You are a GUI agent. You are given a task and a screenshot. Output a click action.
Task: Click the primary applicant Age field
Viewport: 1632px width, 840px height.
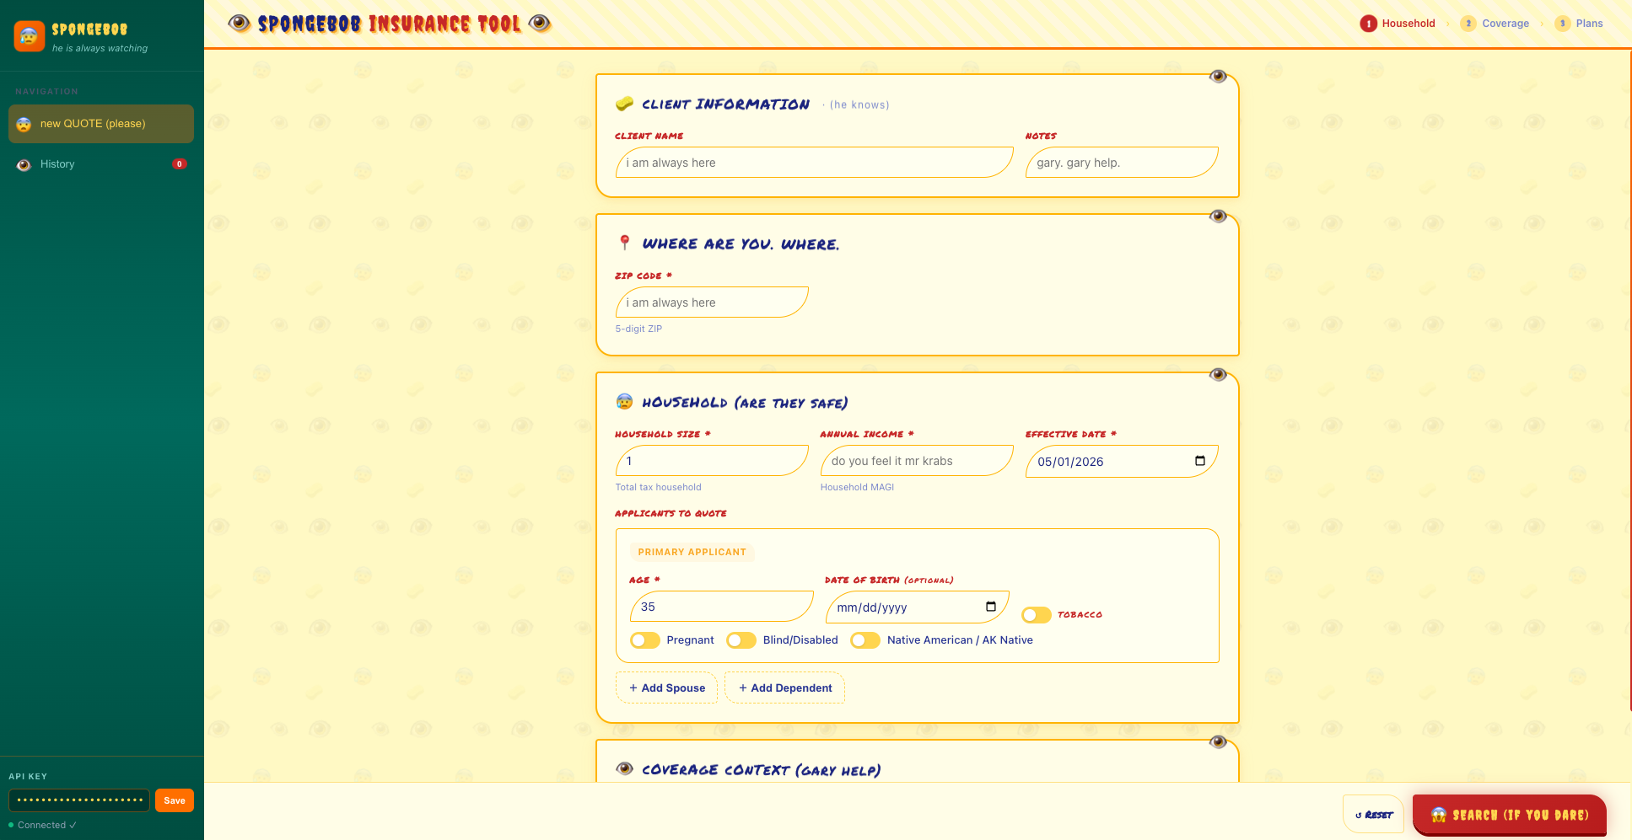(722, 607)
